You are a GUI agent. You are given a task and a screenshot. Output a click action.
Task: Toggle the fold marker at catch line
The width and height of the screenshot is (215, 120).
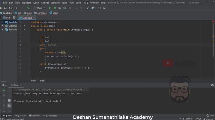(30, 64)
